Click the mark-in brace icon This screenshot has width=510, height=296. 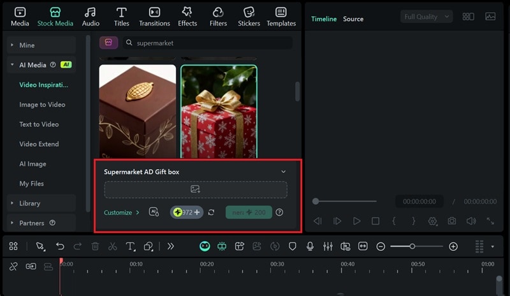tap(394, 221)
